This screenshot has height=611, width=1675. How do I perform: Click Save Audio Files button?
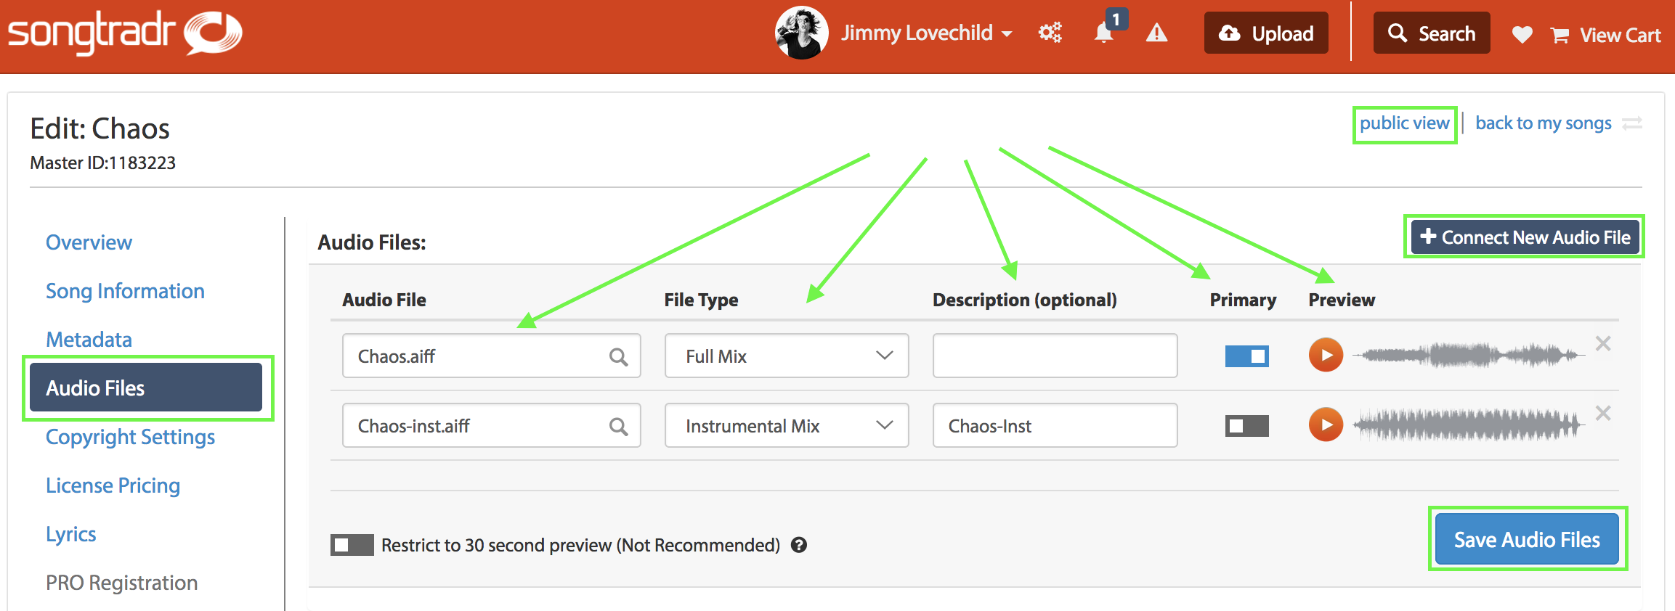(x=1527, y=539)
